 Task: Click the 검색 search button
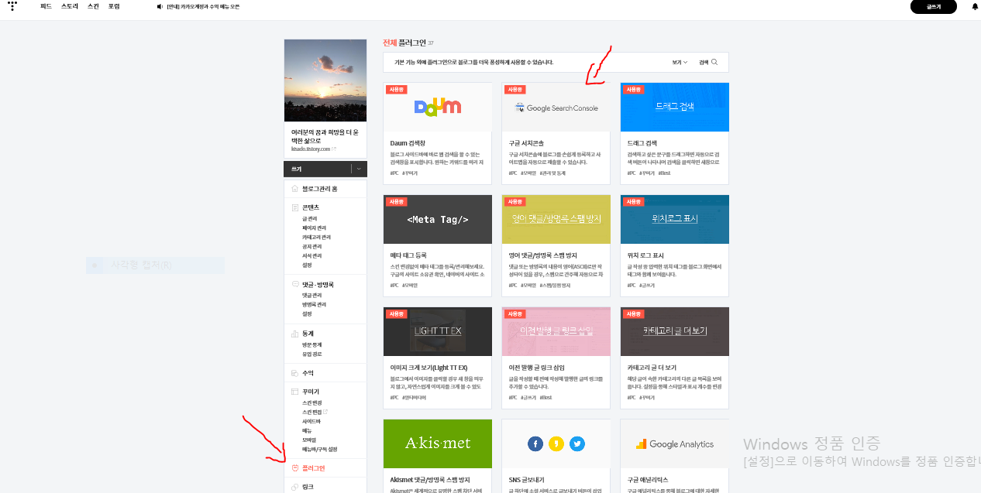pos(708,62)
